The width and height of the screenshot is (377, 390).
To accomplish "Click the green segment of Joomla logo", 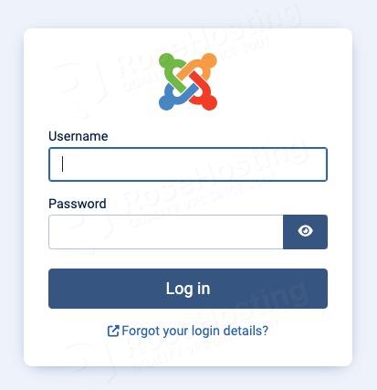I will (172, 69).
